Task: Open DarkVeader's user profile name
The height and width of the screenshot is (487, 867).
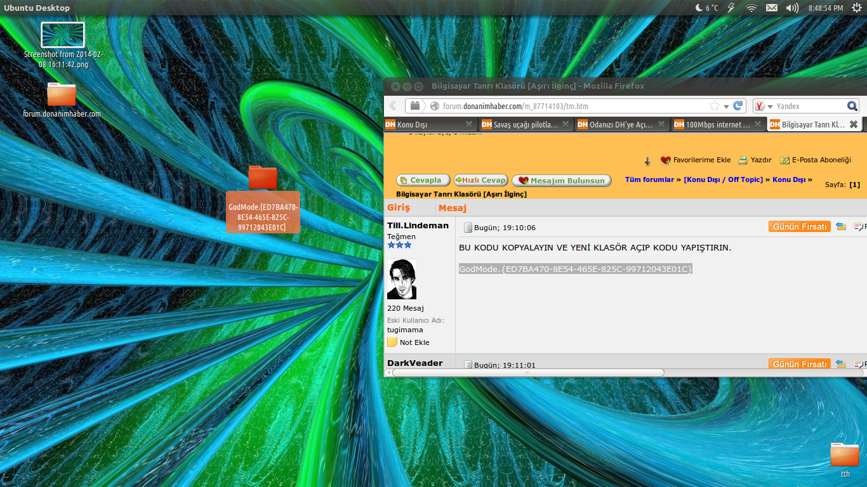Action: 415,363
